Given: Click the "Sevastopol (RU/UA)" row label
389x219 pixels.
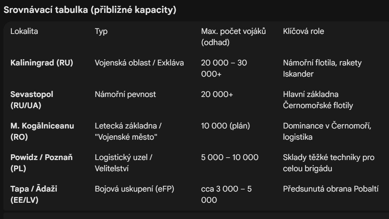Looking at the screenshot, I should (x=32, y=99).
